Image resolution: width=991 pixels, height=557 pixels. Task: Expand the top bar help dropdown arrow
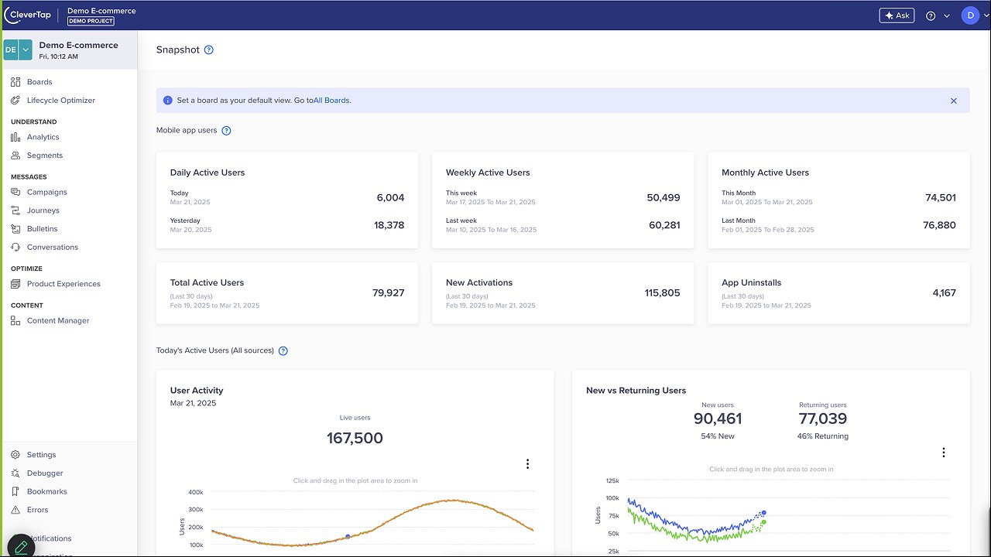[x=946, y=15]
